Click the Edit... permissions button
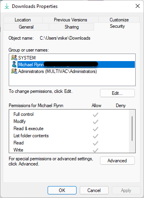 pos(117,93)
